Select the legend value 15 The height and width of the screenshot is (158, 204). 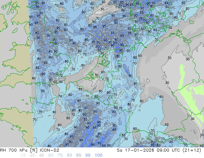coord(23,155)
